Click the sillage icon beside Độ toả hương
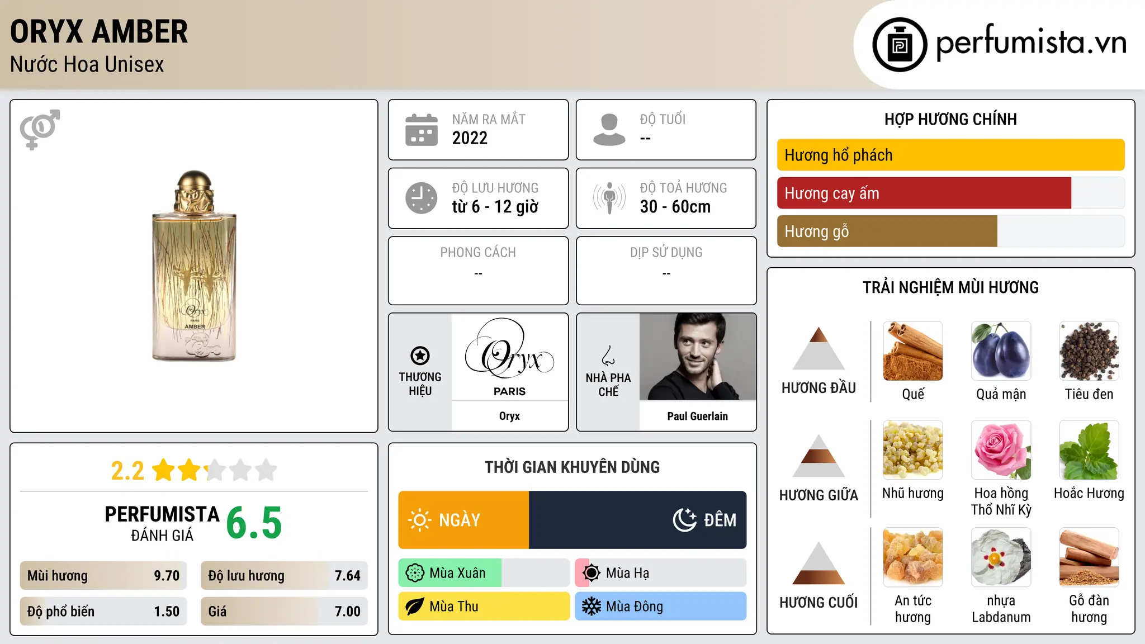The image size is (1145, 644). tap(609, 198)
